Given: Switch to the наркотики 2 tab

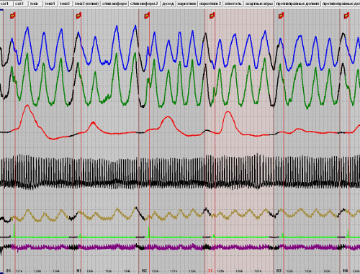Looking at the screenshot, I should tap(210, 4).
